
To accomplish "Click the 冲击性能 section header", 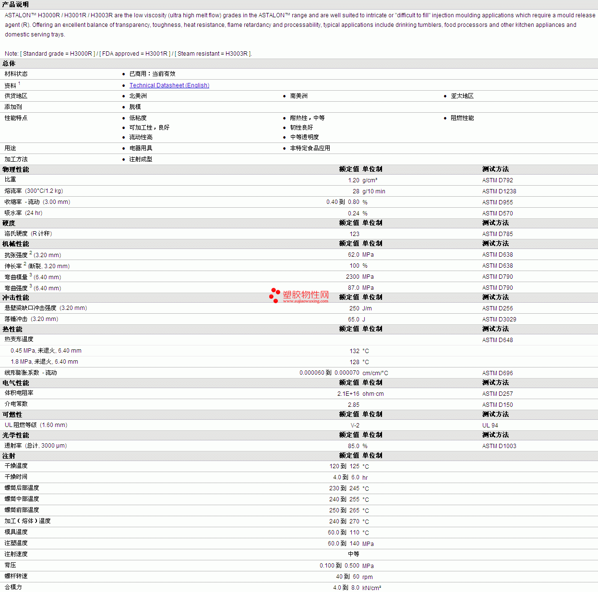I will point(16,298).
